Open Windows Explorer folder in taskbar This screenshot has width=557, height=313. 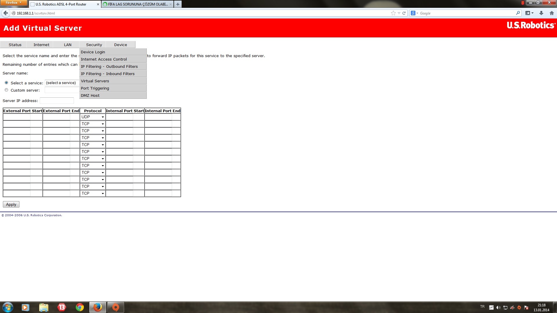tap(44, 307)
